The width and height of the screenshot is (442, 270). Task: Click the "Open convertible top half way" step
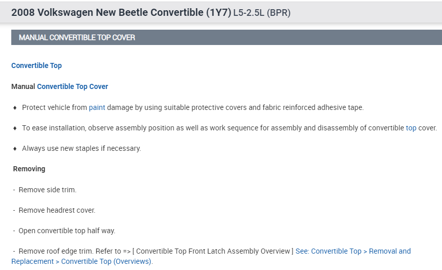(x=67, y=231)
